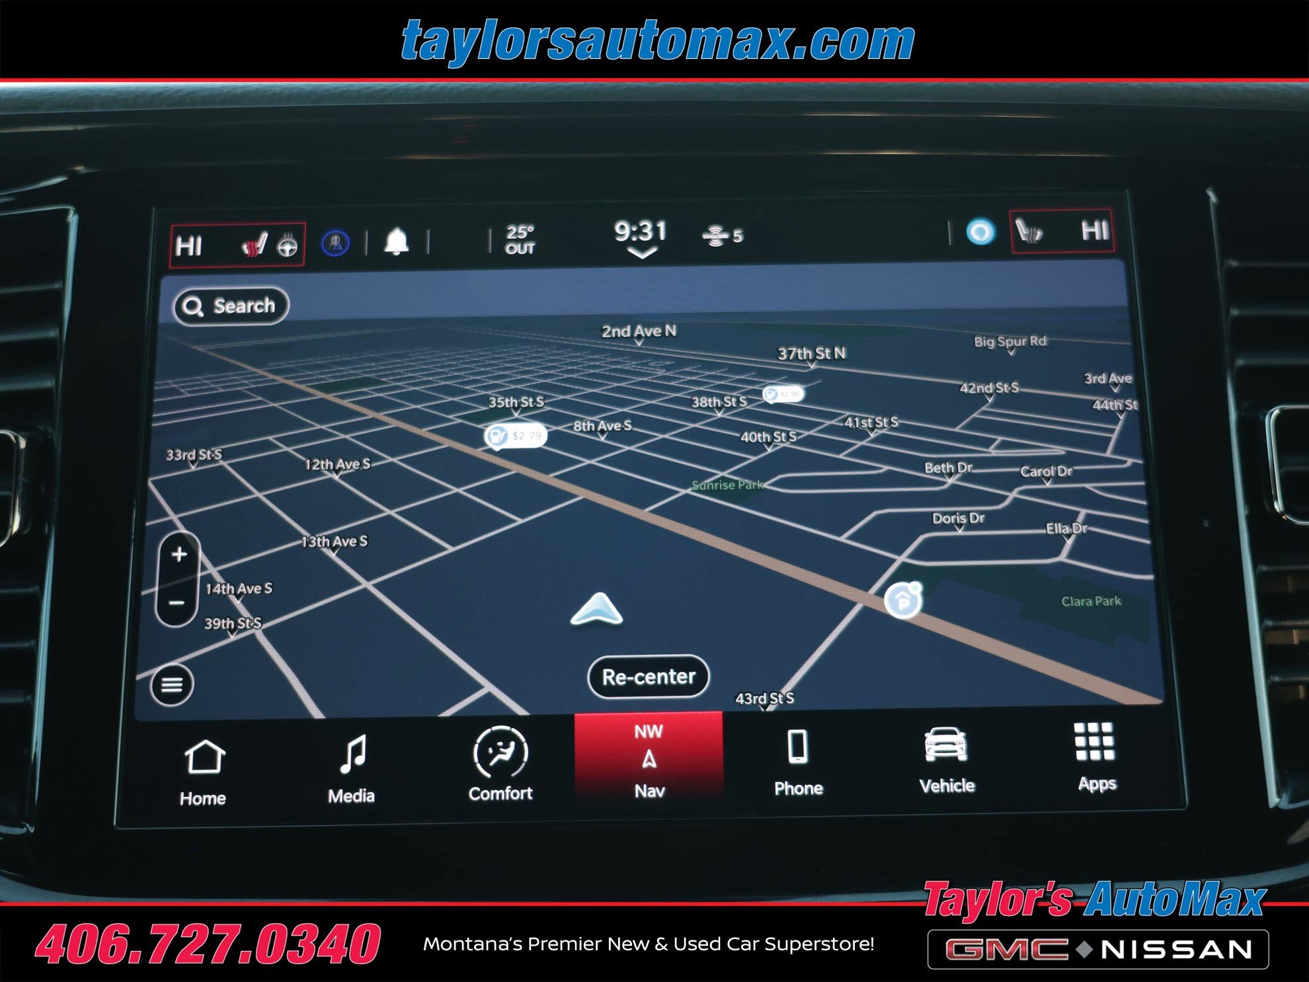1309x982 pixels.
Task: Toggle the passenger heated seat icon
Action: coord(1029,231)
